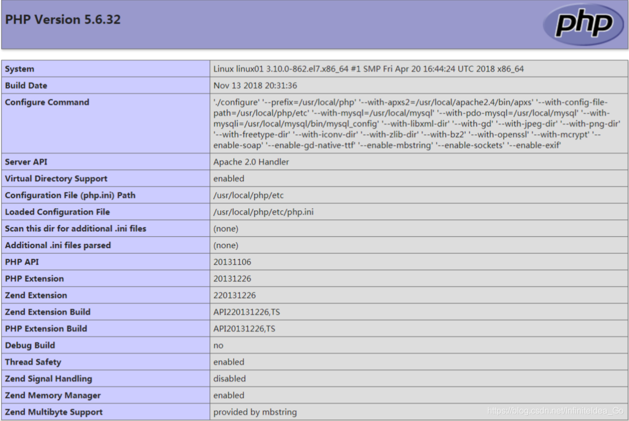Click the System row label
The image size is (629, 421).
[x=19, y=68]
